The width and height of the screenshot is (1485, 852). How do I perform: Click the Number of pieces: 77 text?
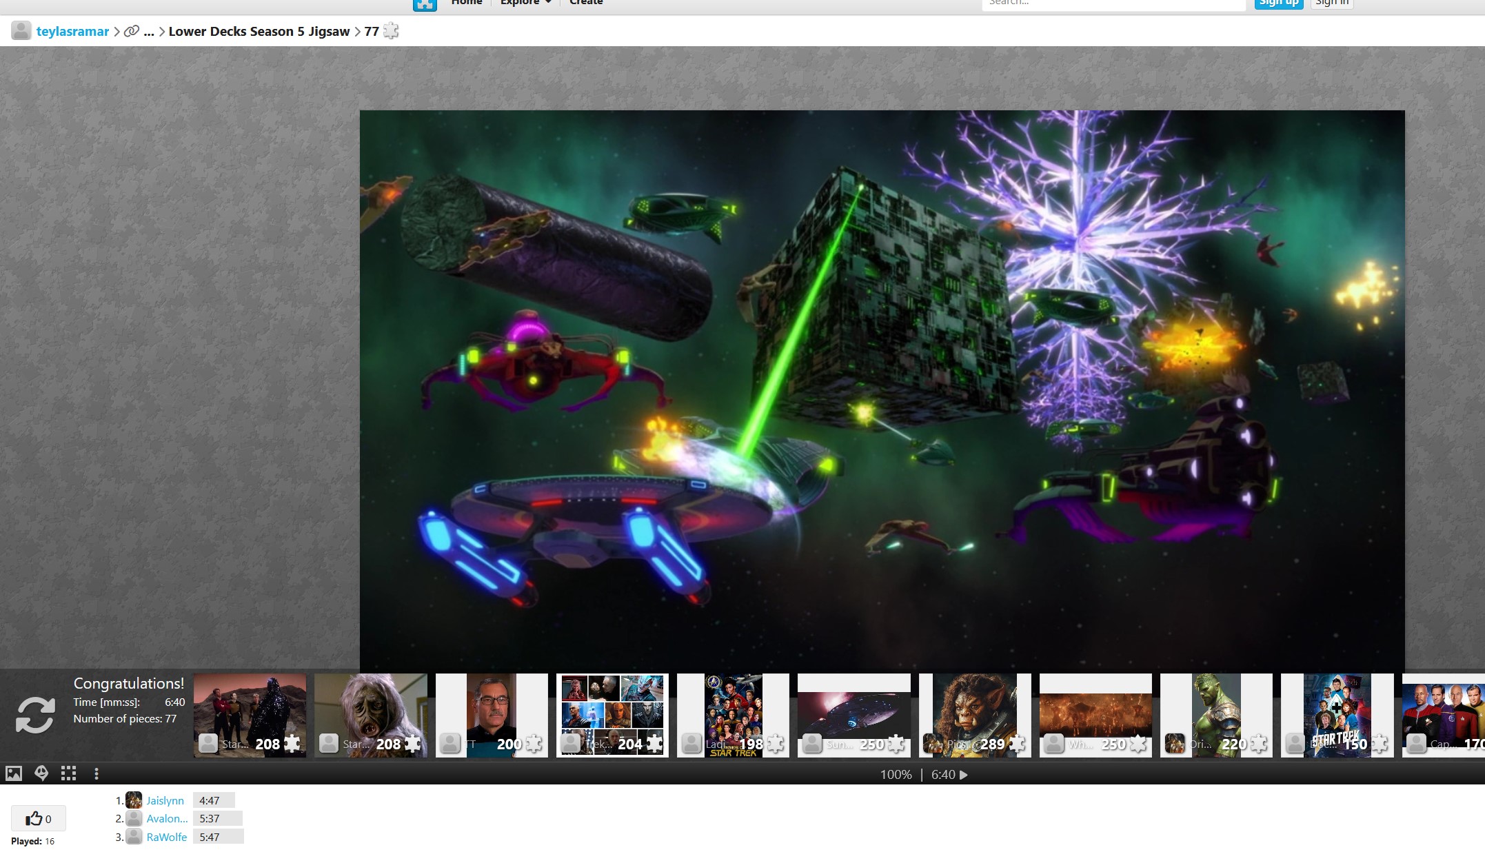coord(125,718)
